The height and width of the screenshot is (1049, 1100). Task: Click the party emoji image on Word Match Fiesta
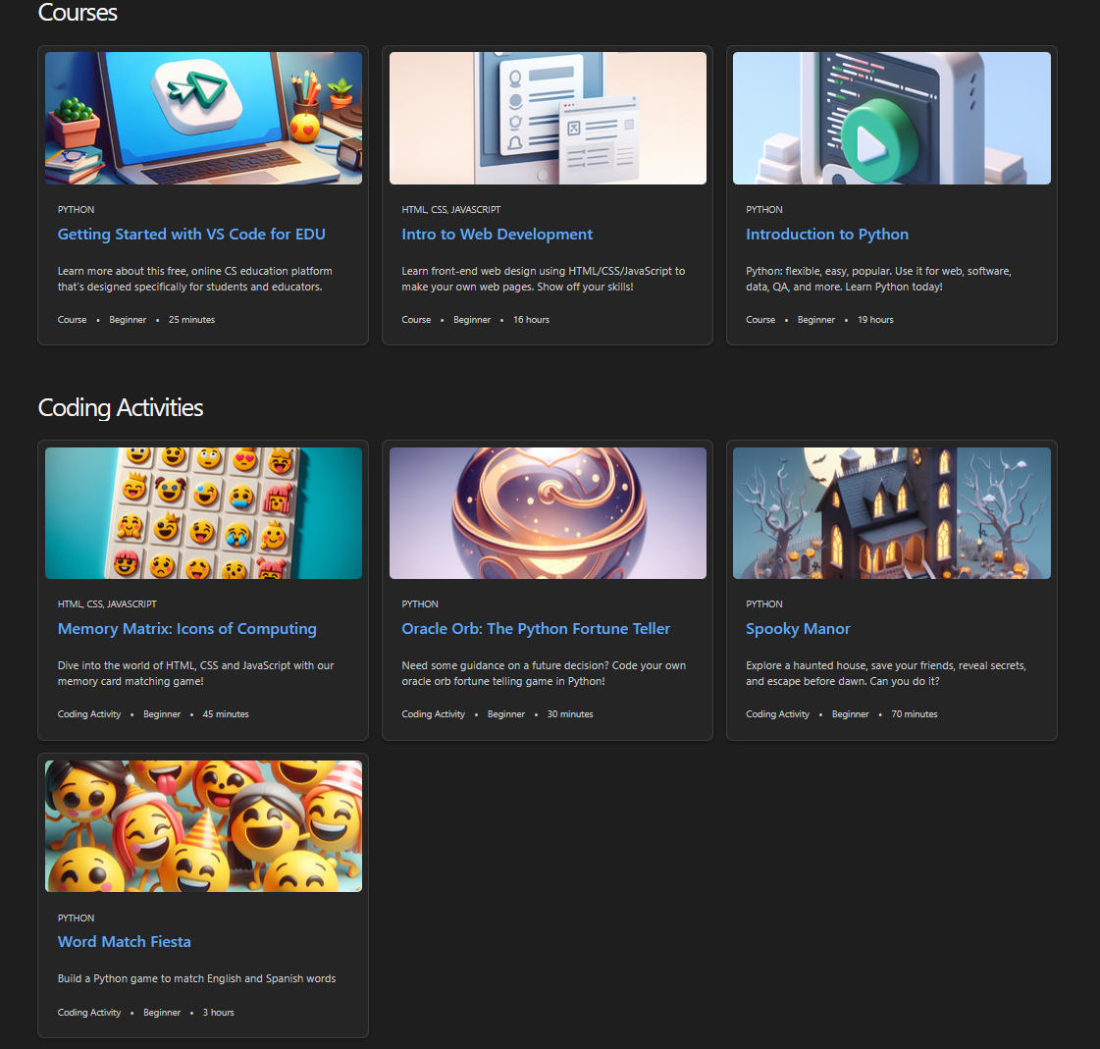(202, 825)
